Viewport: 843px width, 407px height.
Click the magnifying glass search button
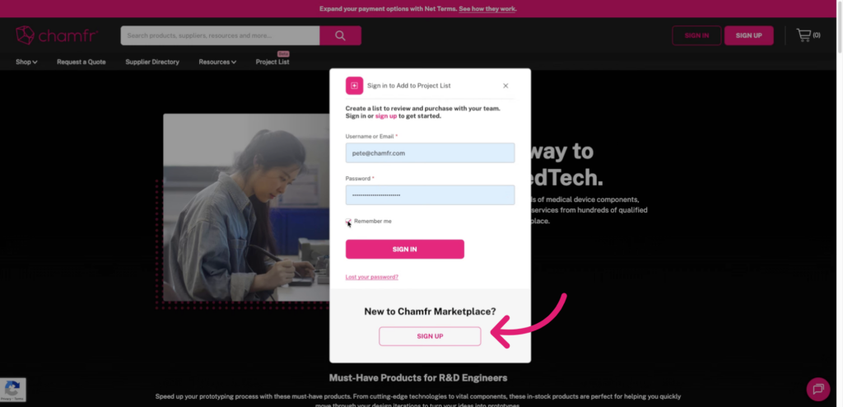coord(340,35)
